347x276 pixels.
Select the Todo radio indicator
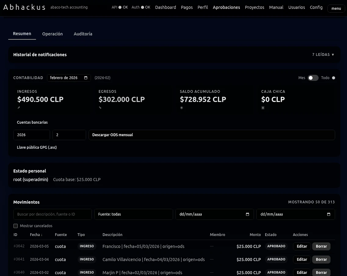(x=334, y=78)
